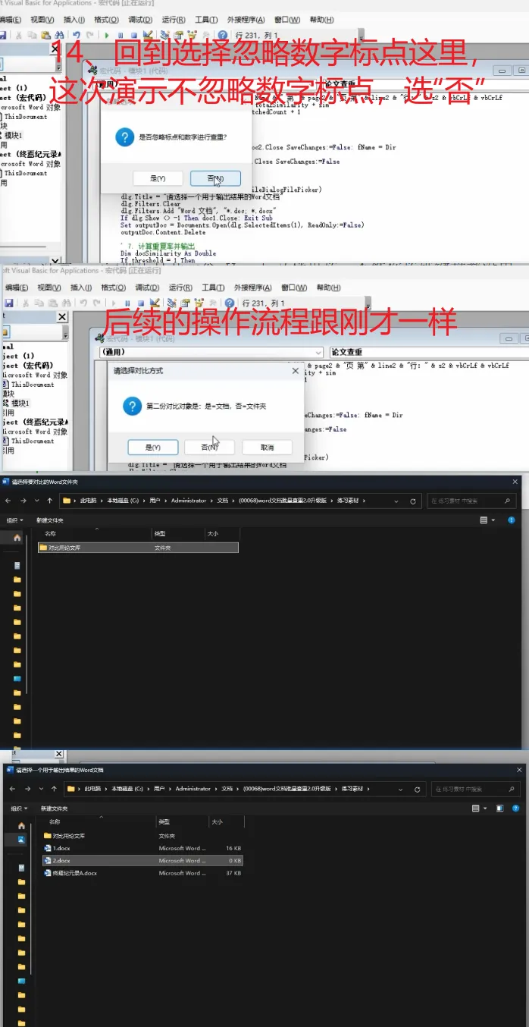Click the blue Help icon in topmost VBA toolbar
The height and width of the screenshot is (1027, 529).
click(x=222, y=35)
